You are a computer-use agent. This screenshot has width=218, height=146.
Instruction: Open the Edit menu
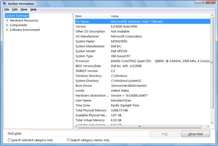click(x=15, y=10)
